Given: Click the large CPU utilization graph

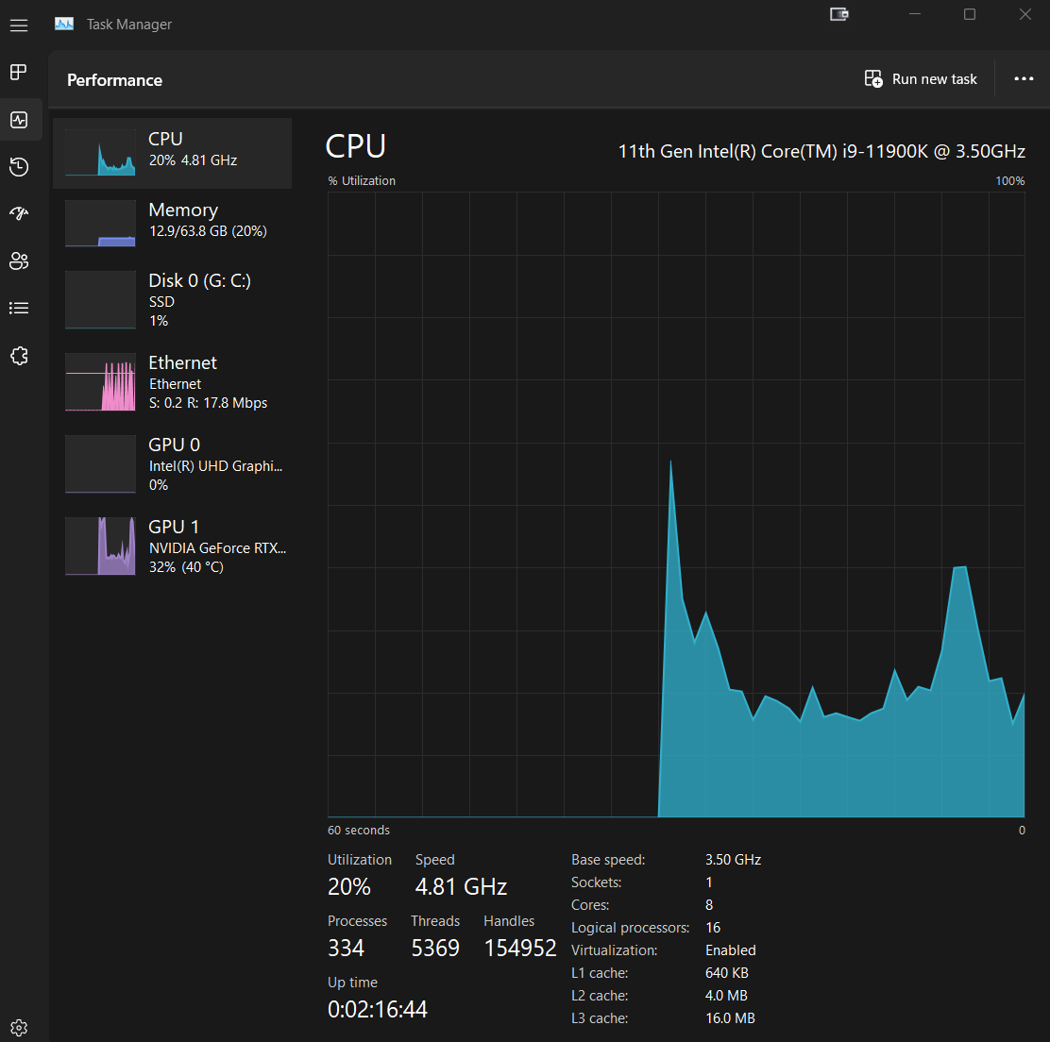Looking at the screenshot, I should coord(676,505).
